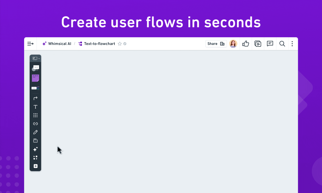The height and width of the screenshot is (193, 322).
Task: Click the Text-to-flowchart board title
Action: [x=99, y=44]
